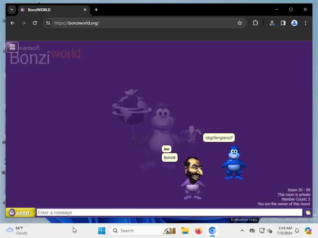The image size is (318, 238).
Task: Launch Copilot preview from taskbar
Action: (x=308, y=231)
